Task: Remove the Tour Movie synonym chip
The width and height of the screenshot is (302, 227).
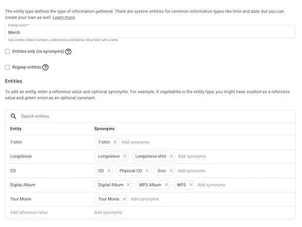Action: pyautogui.click(x=124, y=199)
